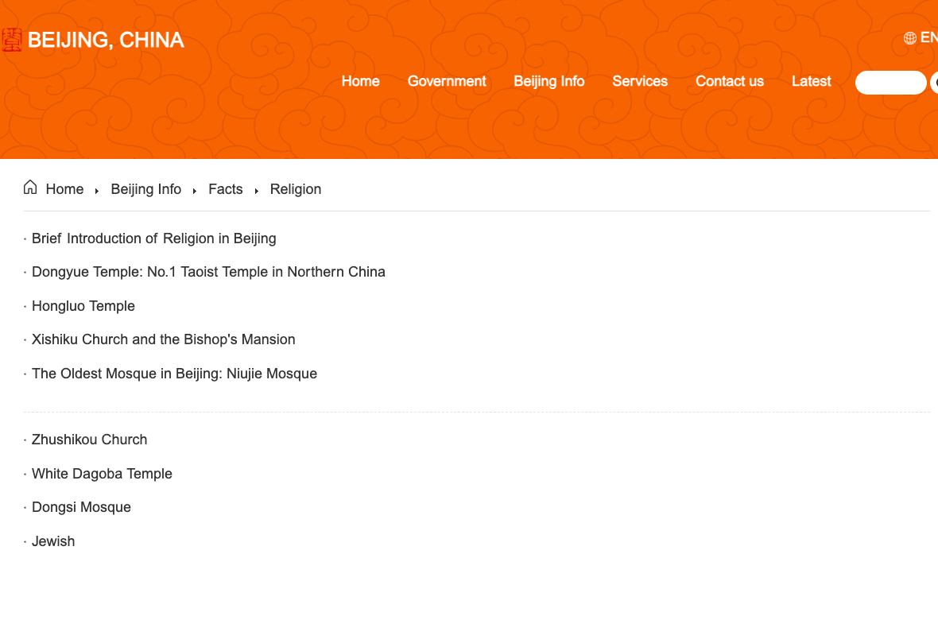Open the Zhushikou Church article
Image resolution: width=938 pixels, height=620 pixels.
pos(89,440)
